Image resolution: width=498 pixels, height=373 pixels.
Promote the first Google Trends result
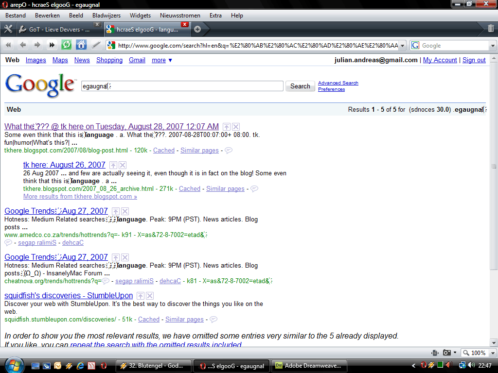(x=116, y=212)
